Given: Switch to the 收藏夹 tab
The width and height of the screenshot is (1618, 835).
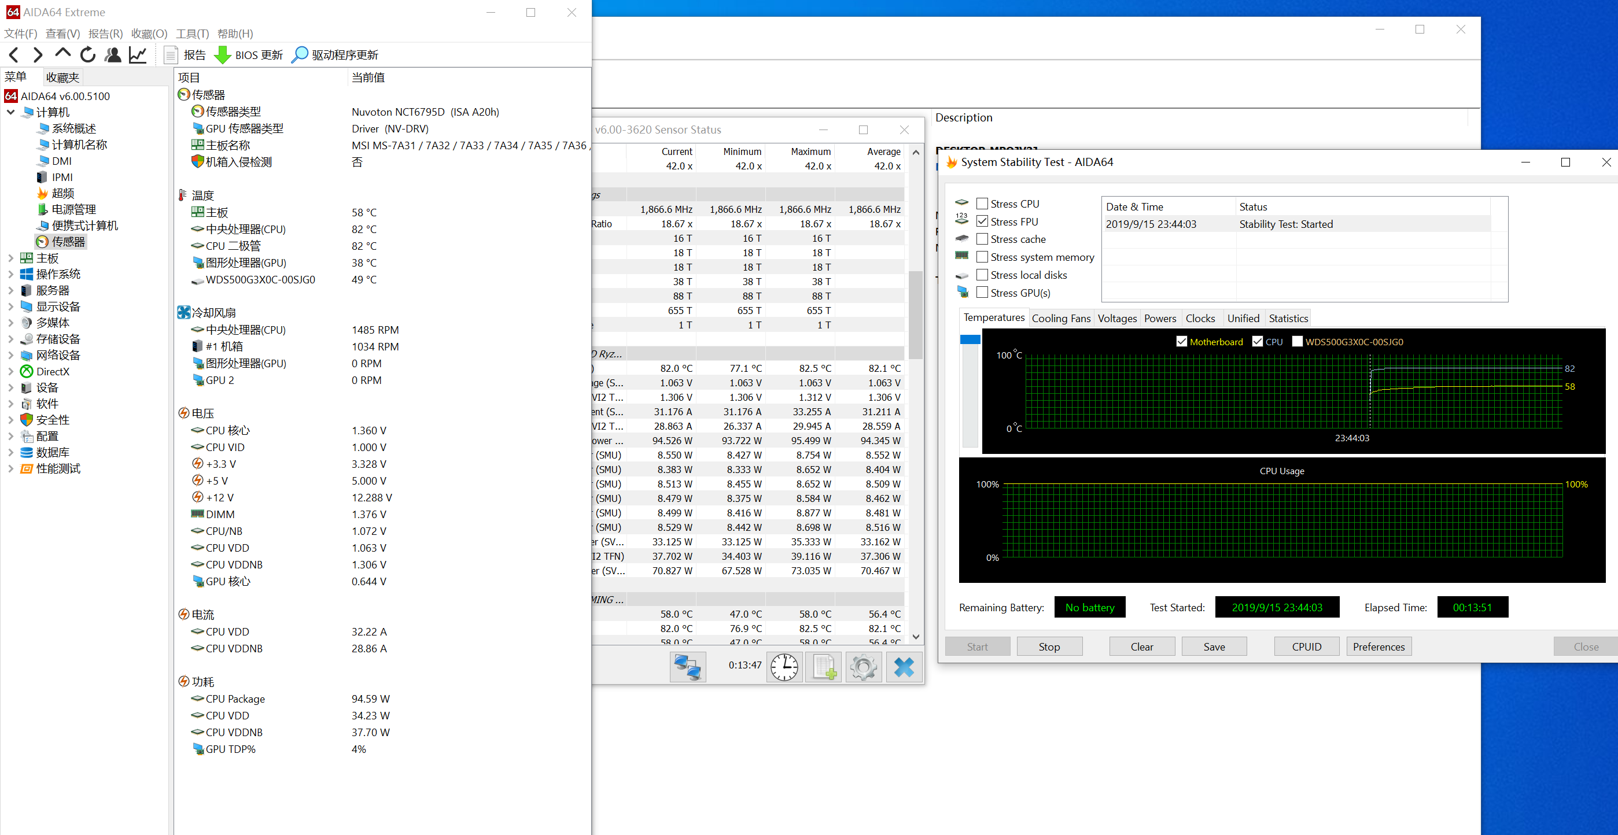Looking at the screenshot, I should click(x=63, y=77).
